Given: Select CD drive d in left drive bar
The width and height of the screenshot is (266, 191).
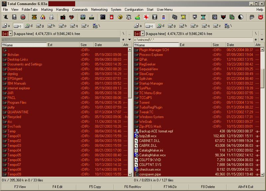Looking at the screenshot, I should click(29, 26).
